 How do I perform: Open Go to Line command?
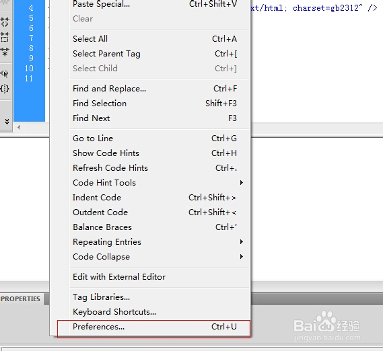(154, 139)
